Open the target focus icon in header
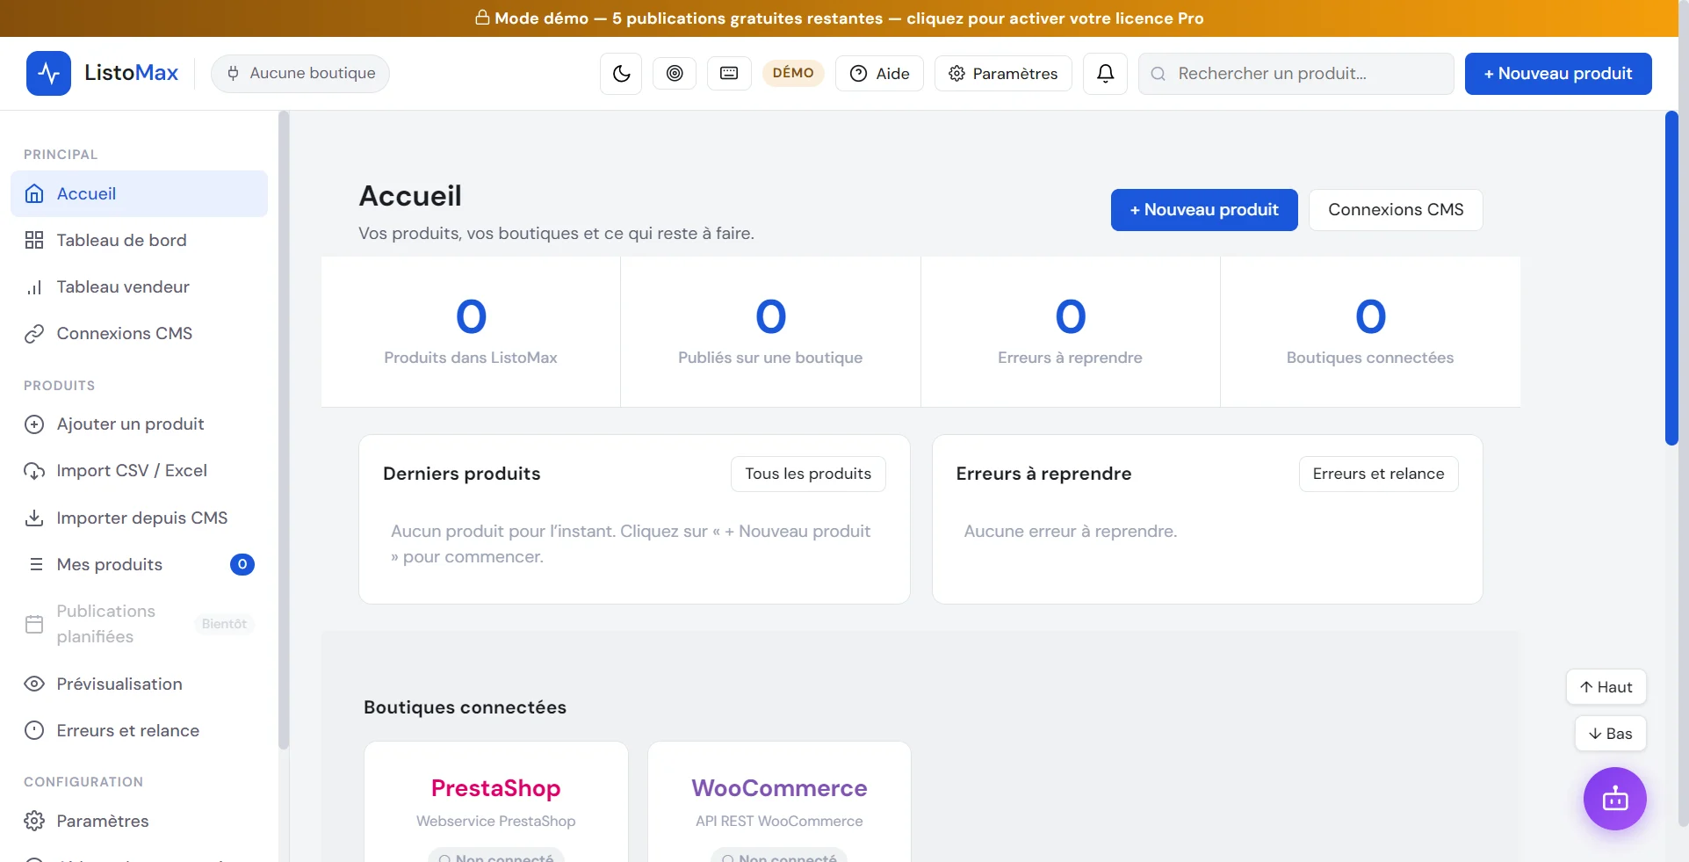 pyautogui.click(x=675, y=74)
